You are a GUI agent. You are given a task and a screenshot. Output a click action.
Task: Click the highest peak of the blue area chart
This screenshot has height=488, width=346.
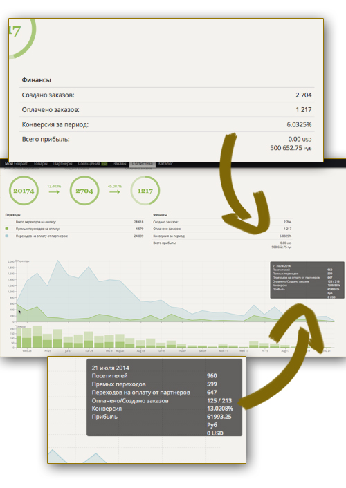pos(57,261)
